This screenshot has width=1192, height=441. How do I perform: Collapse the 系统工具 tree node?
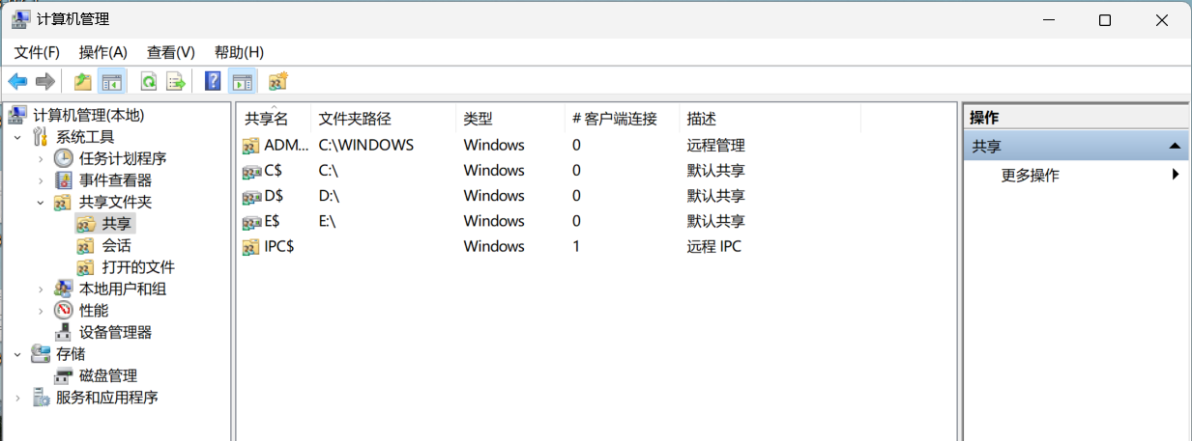(17, 137)
